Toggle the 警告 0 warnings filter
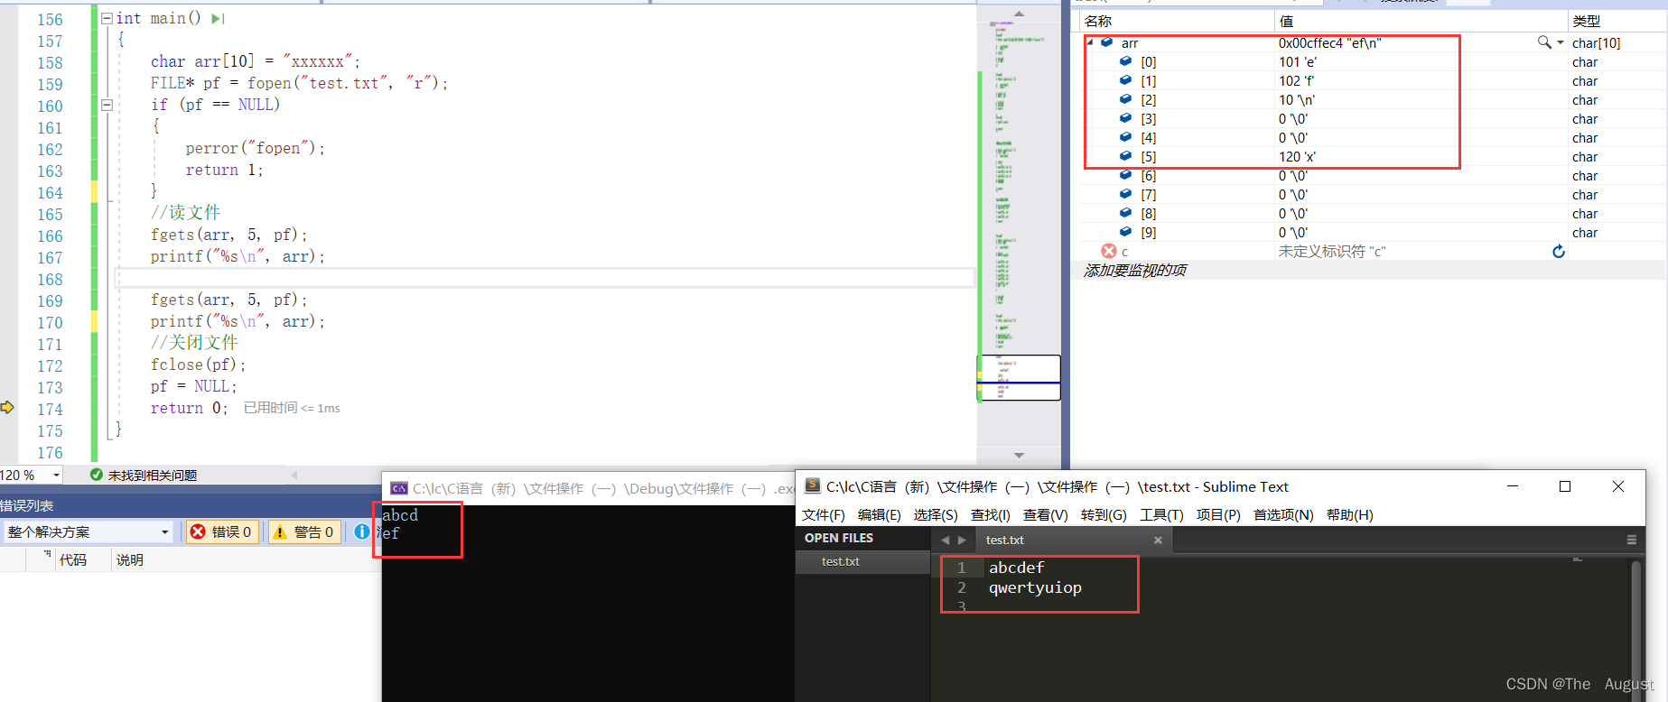The image size is (1668, 702). tap(303, 531)
